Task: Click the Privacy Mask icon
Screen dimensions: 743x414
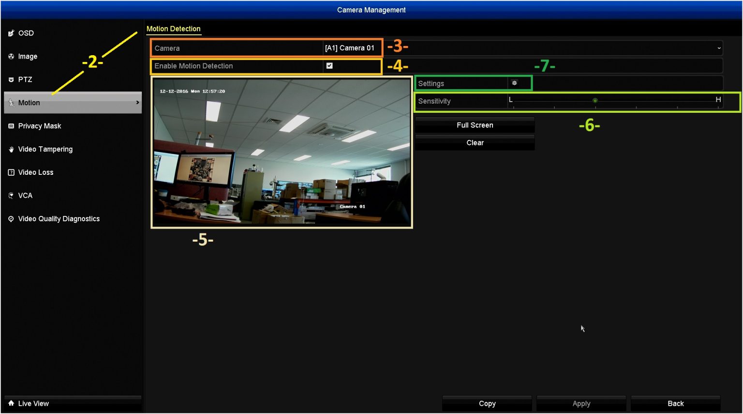Action: (11, 126)
